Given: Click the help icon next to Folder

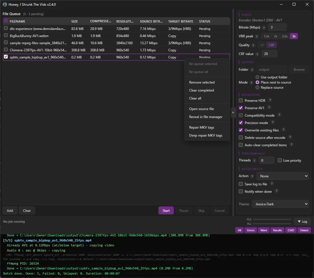Looking at the screenshot, I should [x=252, y=70].
